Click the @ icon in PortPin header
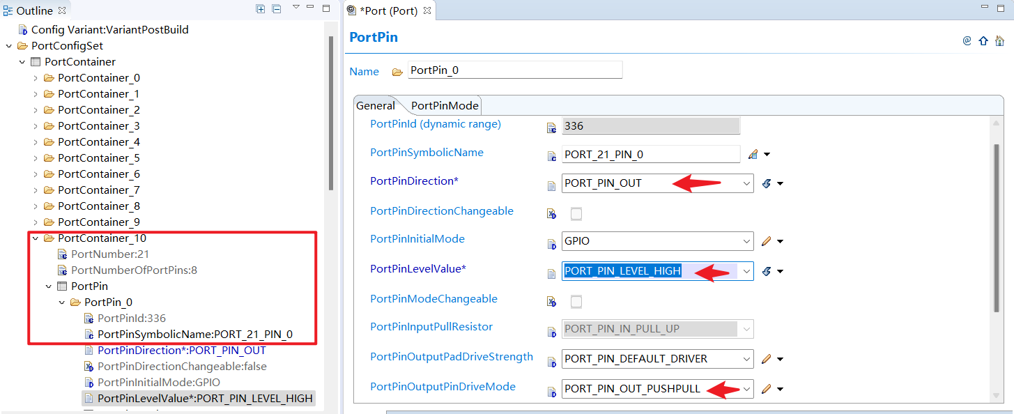 [x=967, y=40]
